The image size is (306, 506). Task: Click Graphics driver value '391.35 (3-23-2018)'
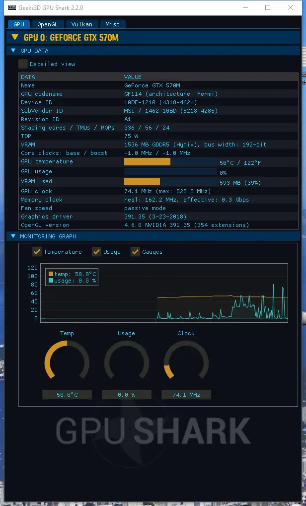pos(155,217)
